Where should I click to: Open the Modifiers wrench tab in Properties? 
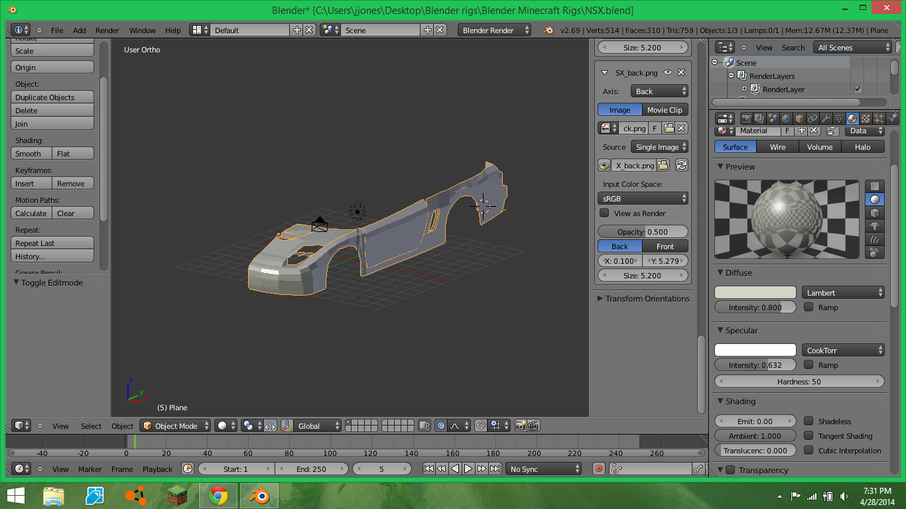click(x=826, y=119)
